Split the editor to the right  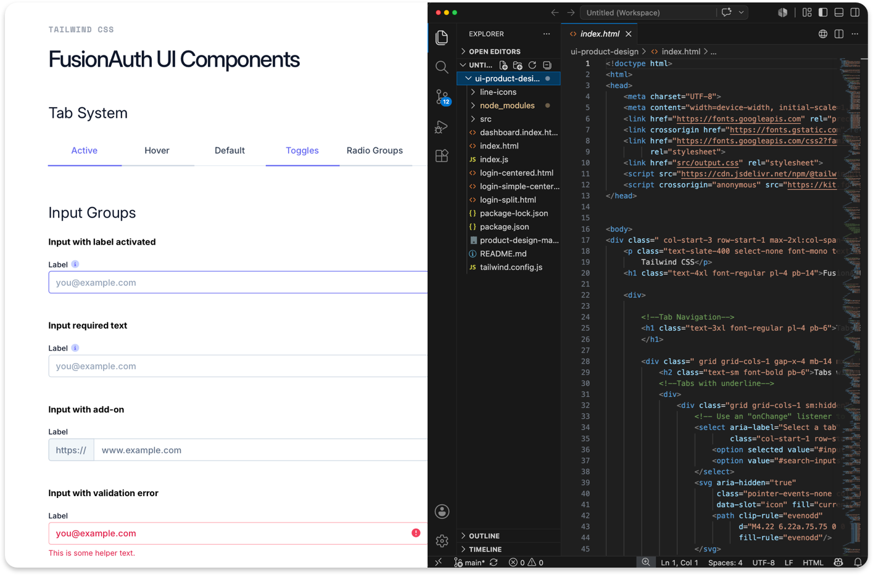coord(839,34)
